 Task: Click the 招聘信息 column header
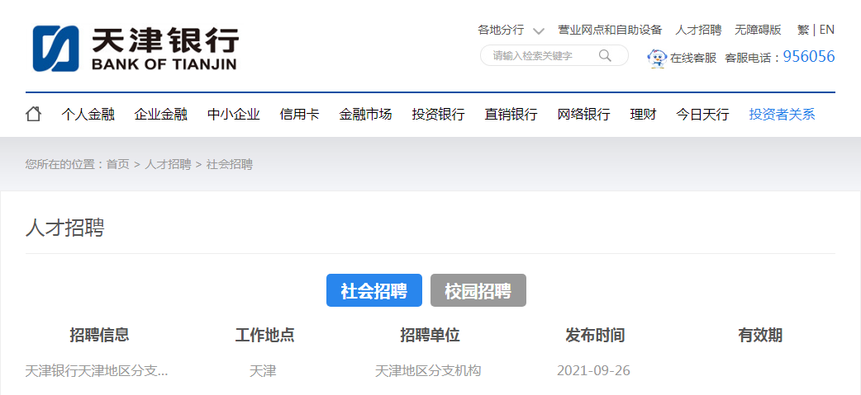(x=99, y=336)
